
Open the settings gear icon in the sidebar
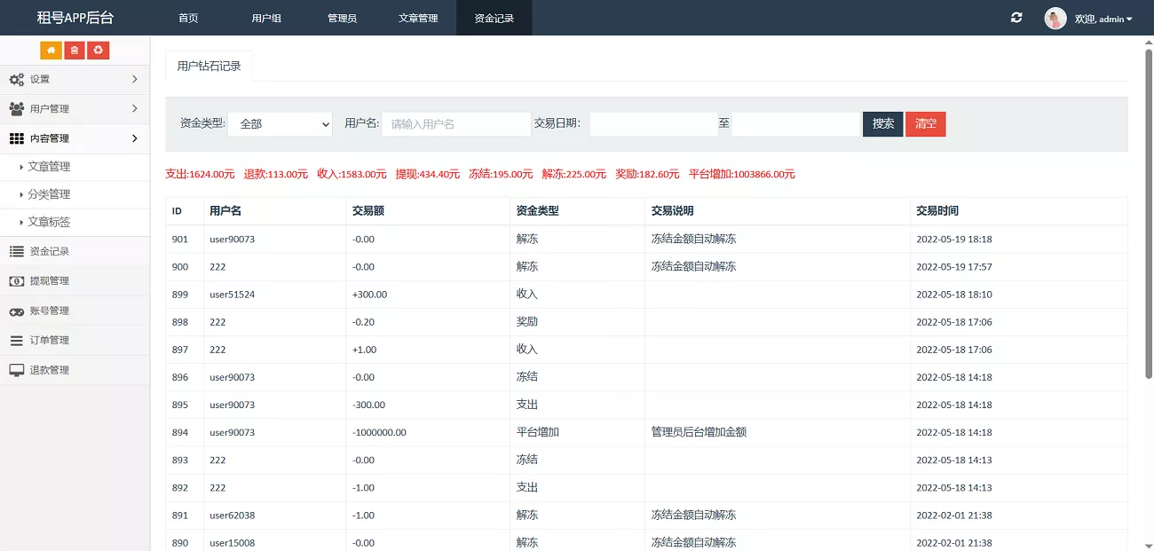(15, 79)
